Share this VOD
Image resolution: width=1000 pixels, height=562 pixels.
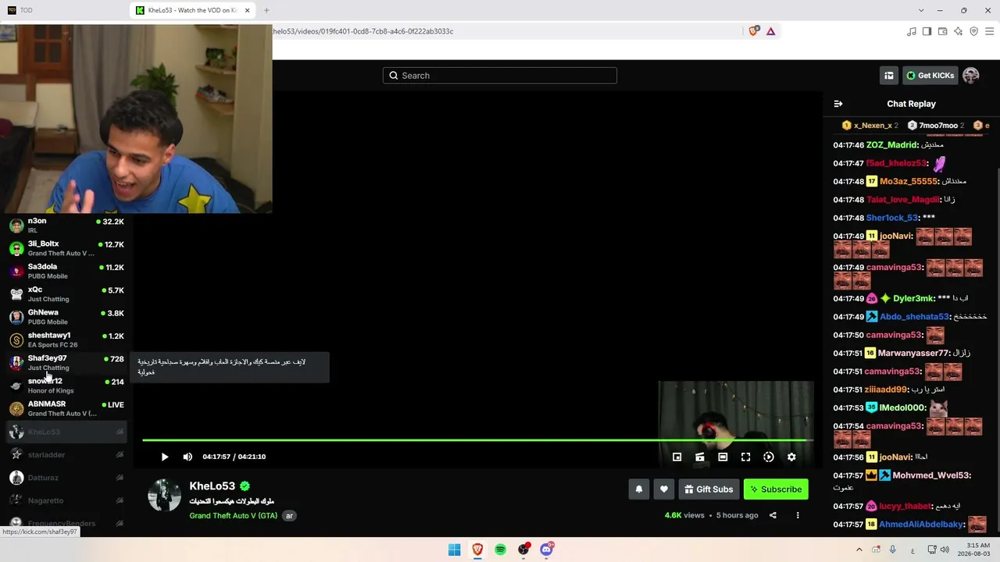(773, 515)
